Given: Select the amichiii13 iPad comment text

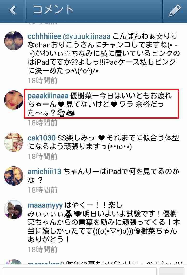Looking at the screenshot, I should click(x=103, y=176).
